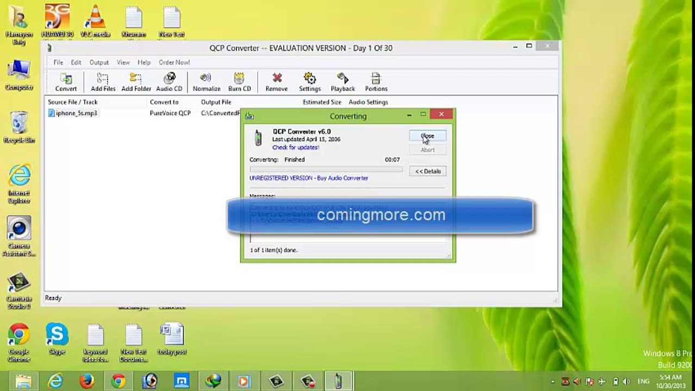
Task: Open the File menu
Action: 58,62
